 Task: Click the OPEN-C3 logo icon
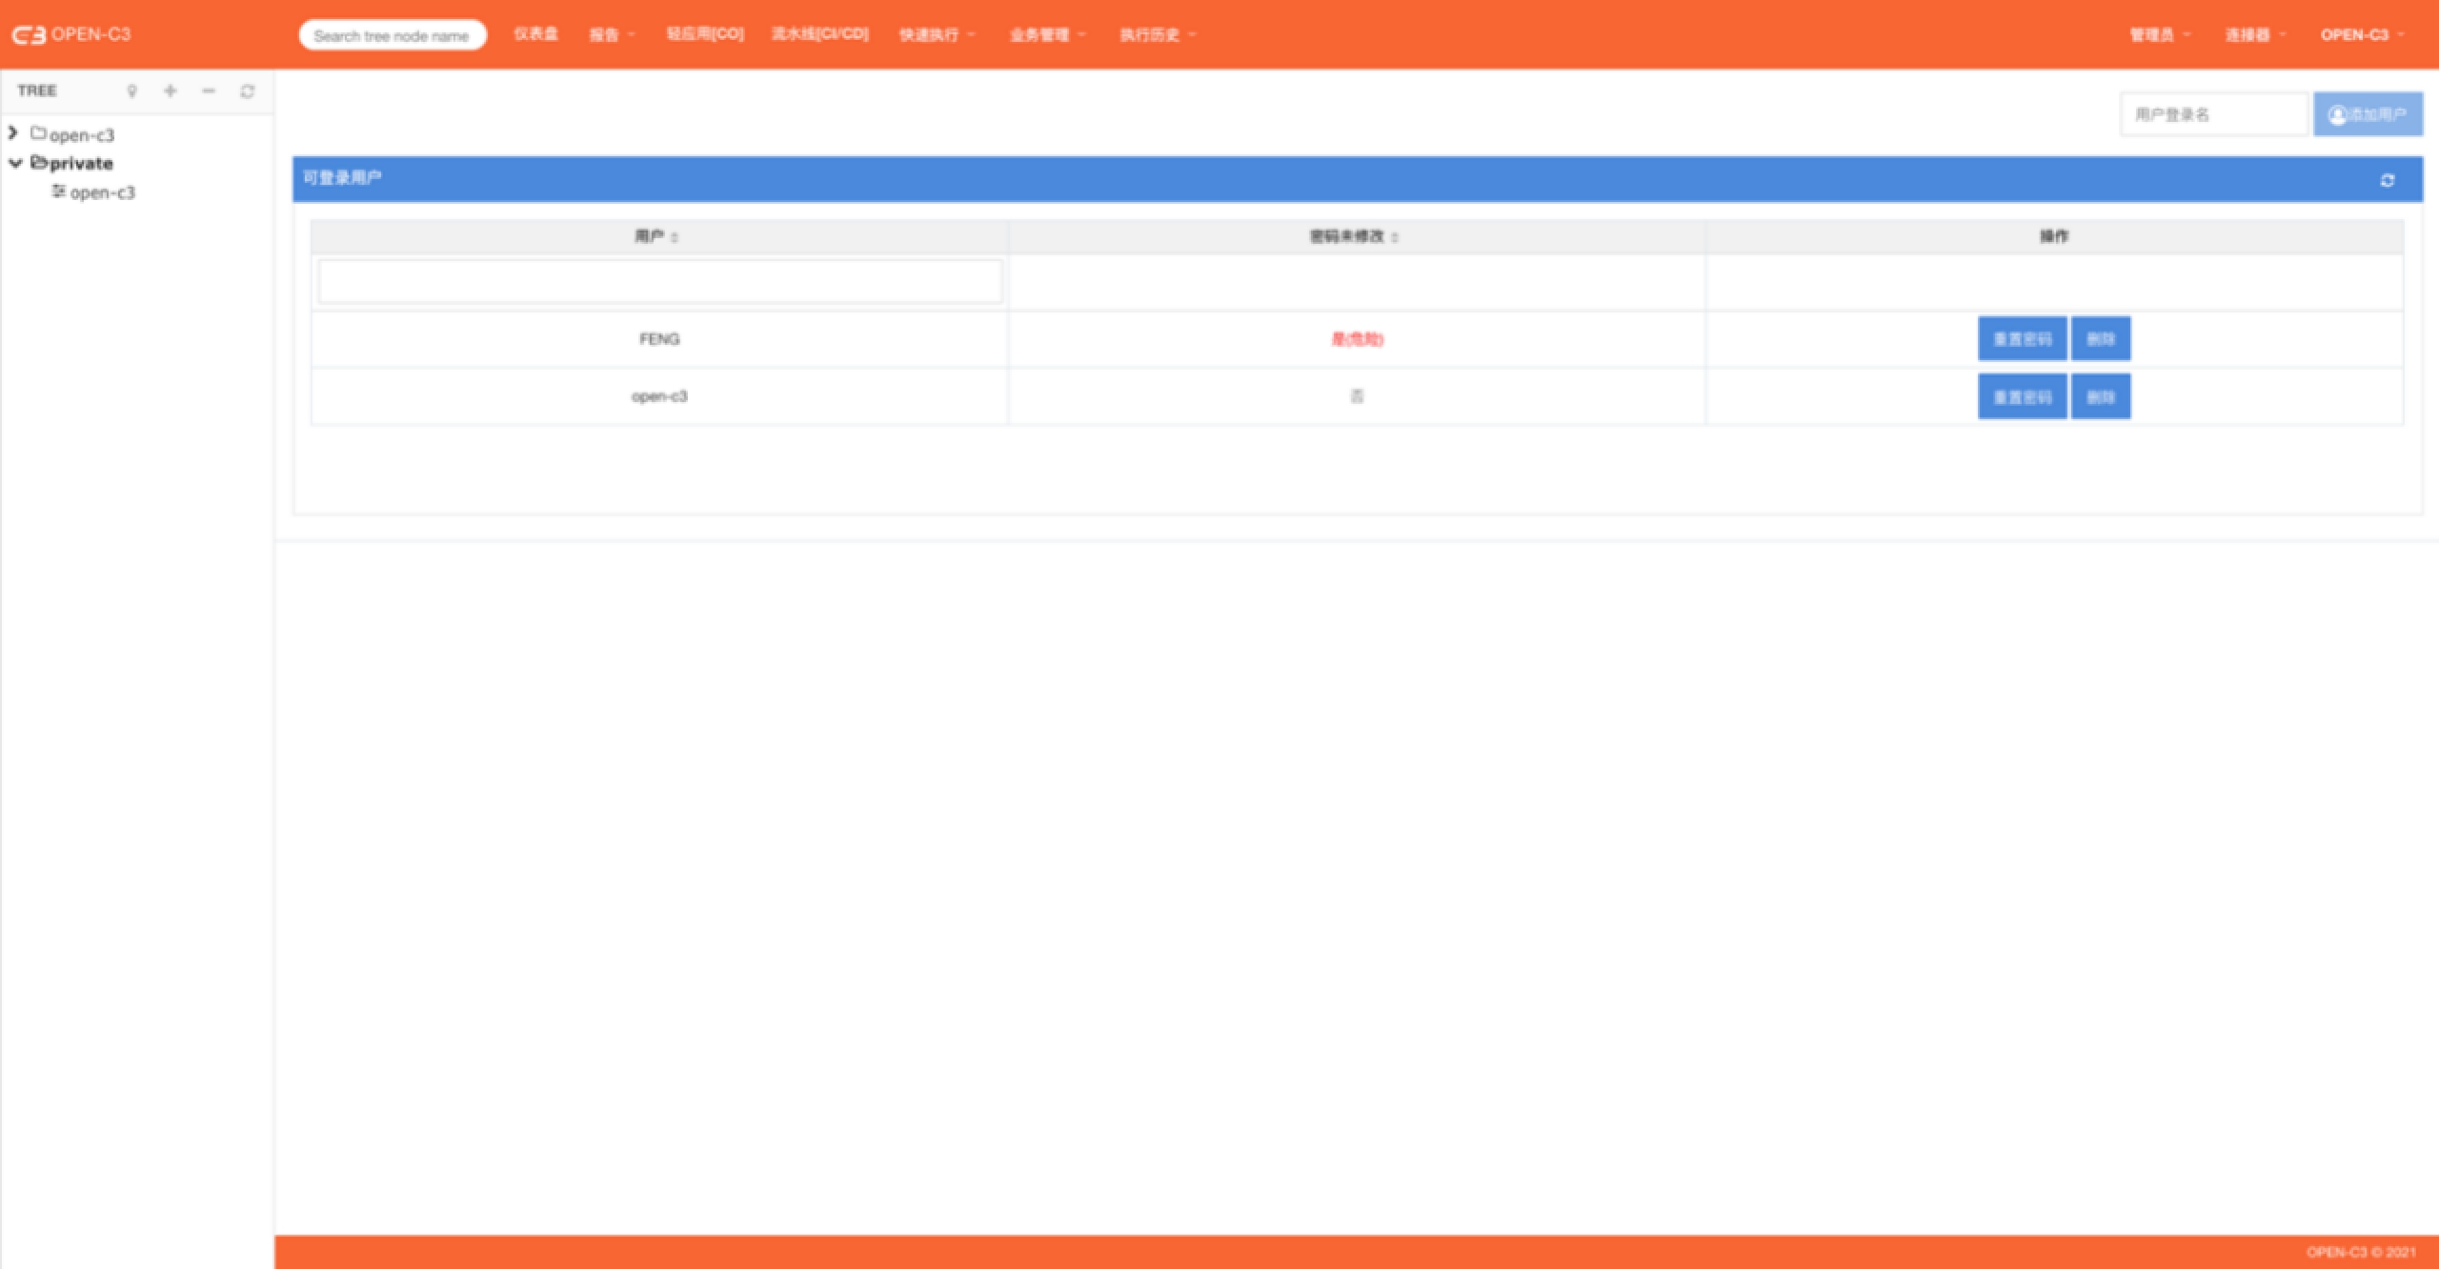29,35
